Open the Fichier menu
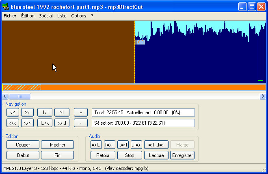This screenshot has width=268, height=174. click(x=10, y=16)
